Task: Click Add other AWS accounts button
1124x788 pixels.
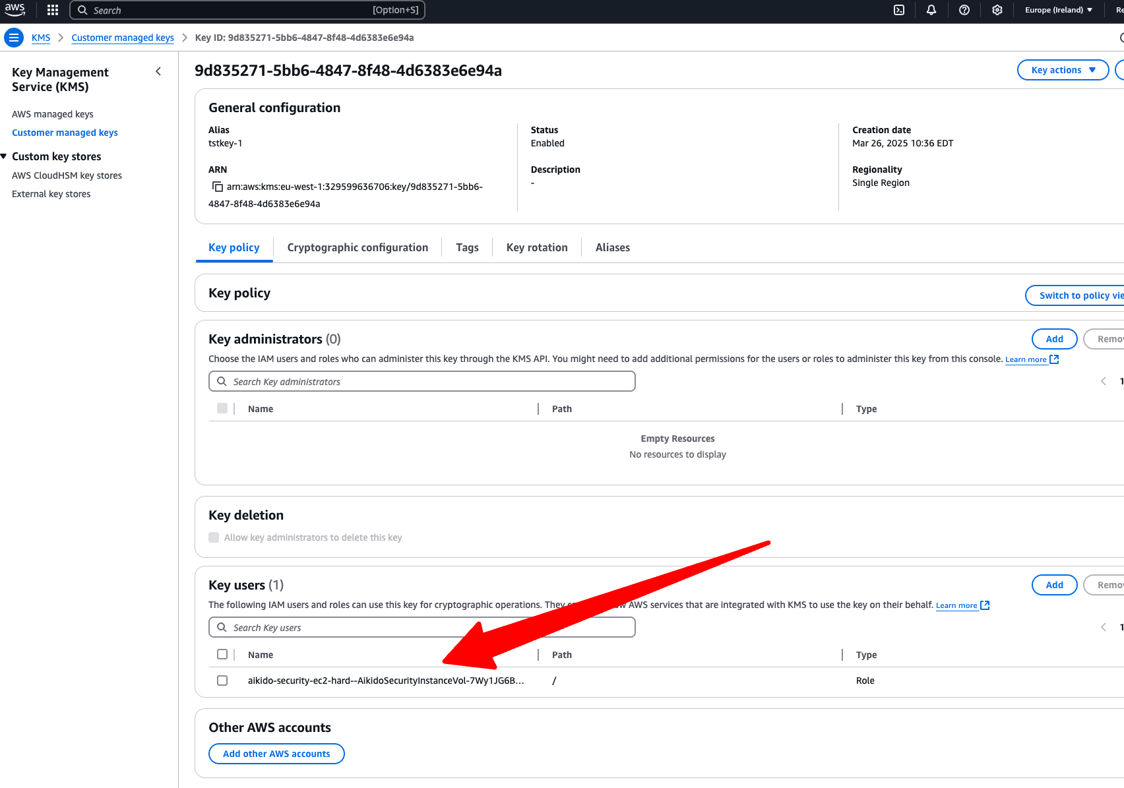Action: pyautogui.click(x=276, y=754)
